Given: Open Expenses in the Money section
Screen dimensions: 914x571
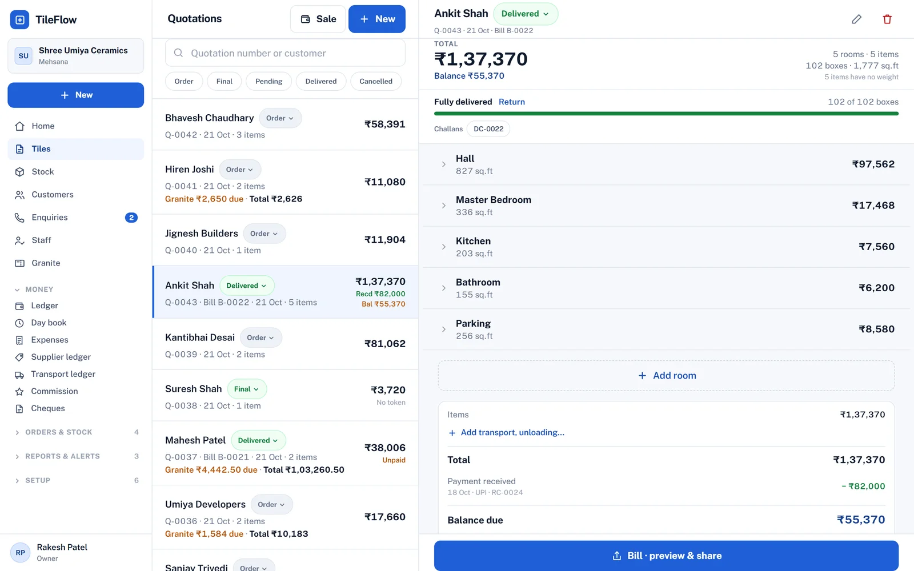Looking at the screenshot, I should (75, 340).
